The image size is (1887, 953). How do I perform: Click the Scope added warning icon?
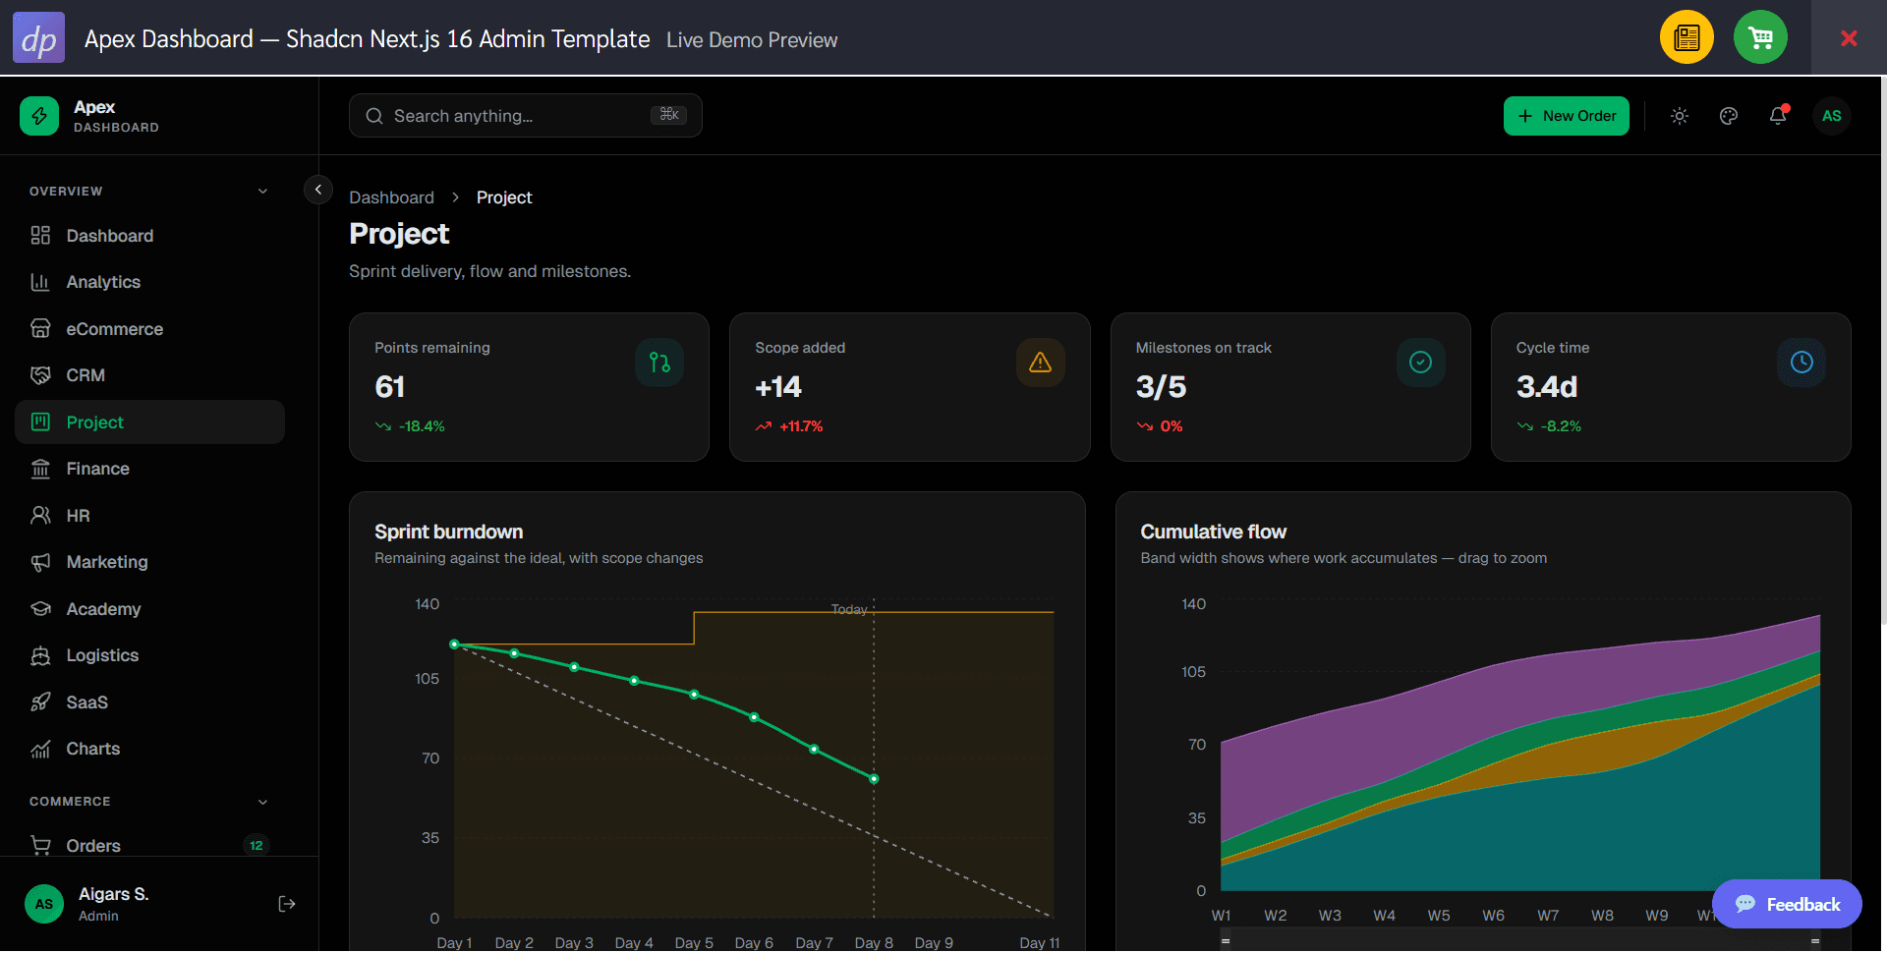[1040, 363]
